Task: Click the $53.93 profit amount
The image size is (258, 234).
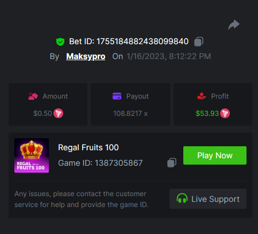Action: coord(207,114)
